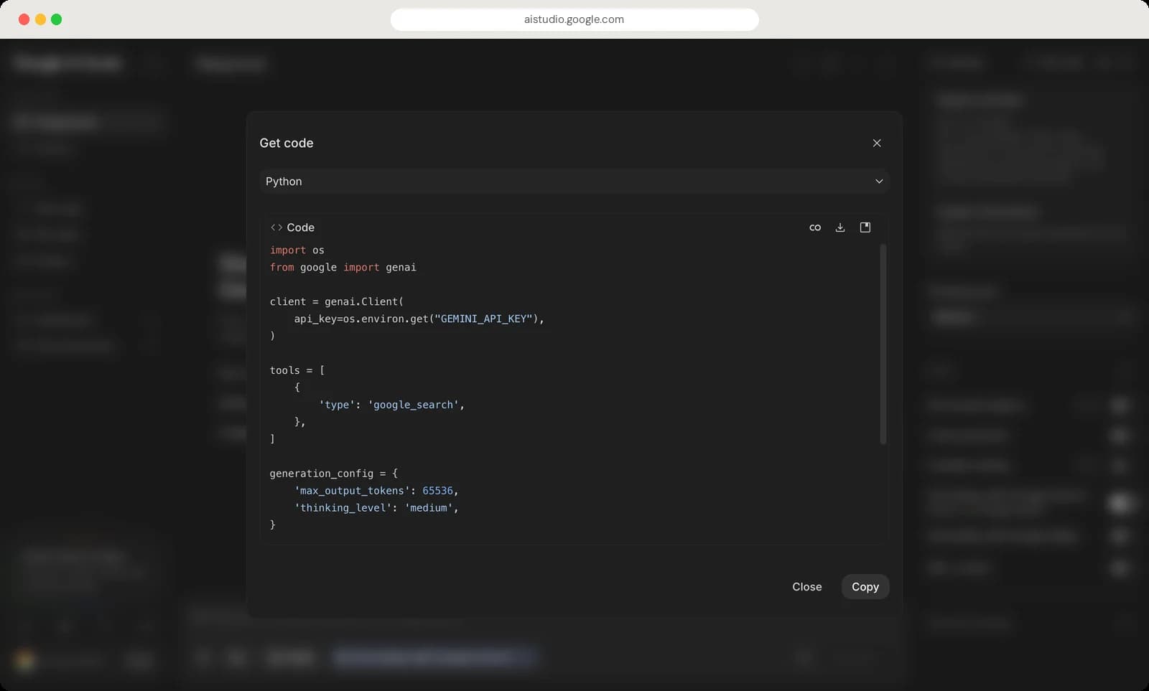1149x691 pixels.
Task: Click the "from google import genai" line
Action: 343,267
